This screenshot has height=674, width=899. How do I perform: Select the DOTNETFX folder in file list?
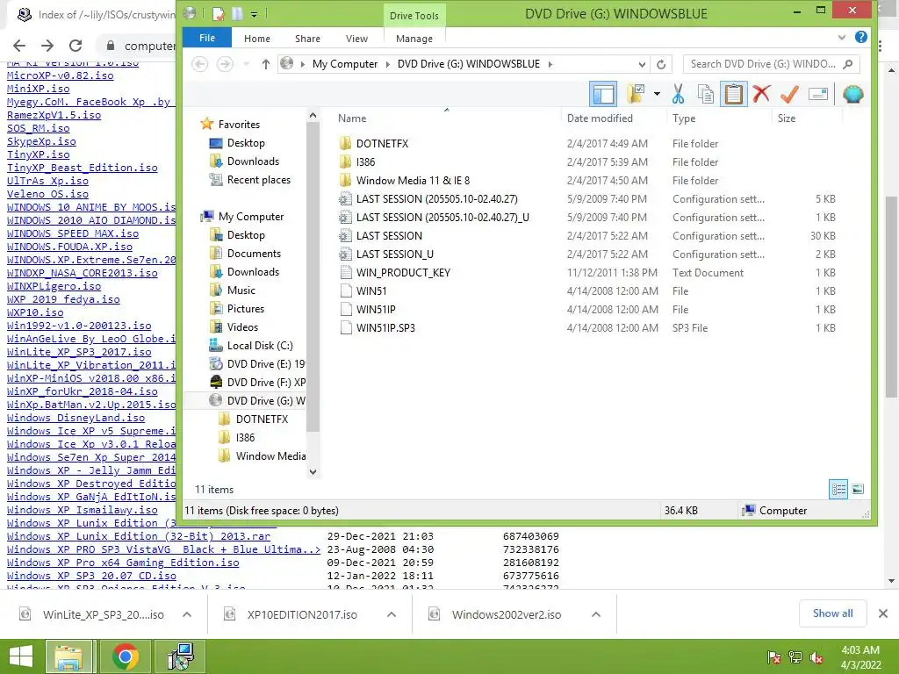tap(382, 144)
